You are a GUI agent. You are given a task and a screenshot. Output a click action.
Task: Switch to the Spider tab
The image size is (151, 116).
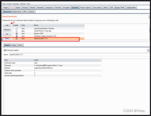pos(18,8)
